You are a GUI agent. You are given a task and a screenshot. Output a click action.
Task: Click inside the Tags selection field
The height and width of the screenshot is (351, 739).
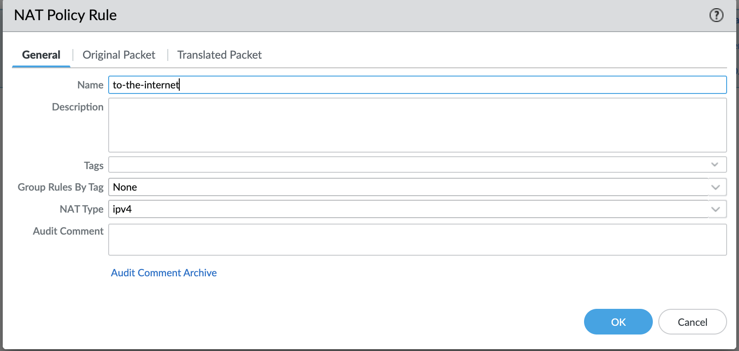coord(408,165)
